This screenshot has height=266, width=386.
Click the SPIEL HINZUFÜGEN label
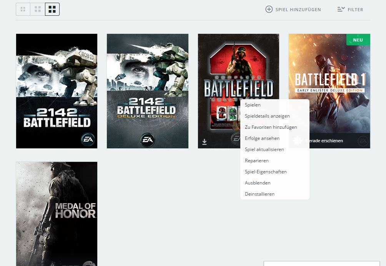click(298, 10)
